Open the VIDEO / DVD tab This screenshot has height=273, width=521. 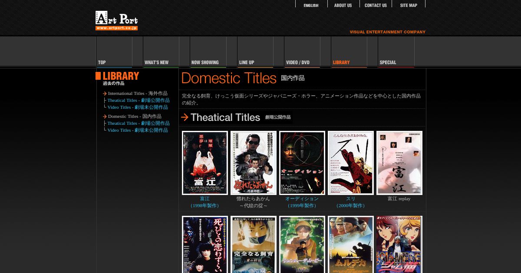click(x=302, y=52)
